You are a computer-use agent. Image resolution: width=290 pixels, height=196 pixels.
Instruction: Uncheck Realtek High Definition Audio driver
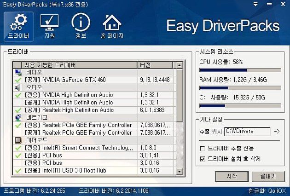pyautogui.click(x=18, y=110)
